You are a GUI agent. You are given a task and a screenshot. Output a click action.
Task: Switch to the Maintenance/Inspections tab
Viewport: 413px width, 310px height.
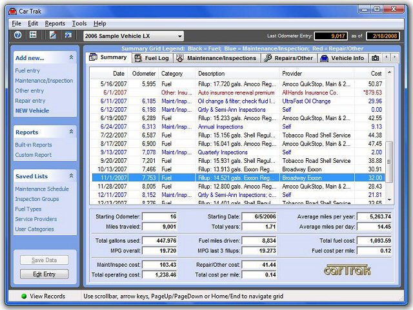coord(217,58)
